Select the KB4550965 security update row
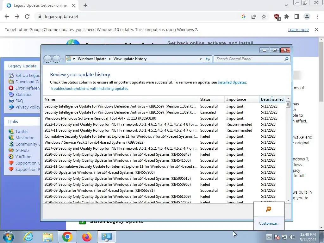 coord(164,184)
